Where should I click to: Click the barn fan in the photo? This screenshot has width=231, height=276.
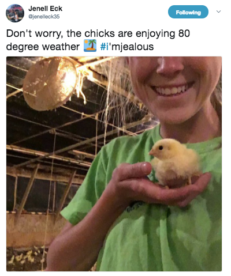(50, 84)
